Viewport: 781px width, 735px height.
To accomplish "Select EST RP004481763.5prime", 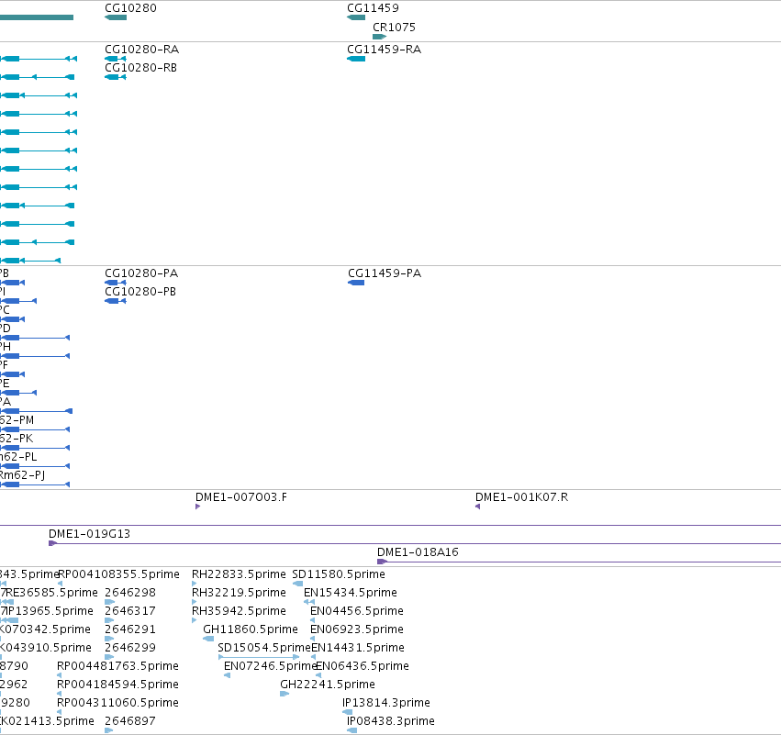I will click(x=117, y=666).
